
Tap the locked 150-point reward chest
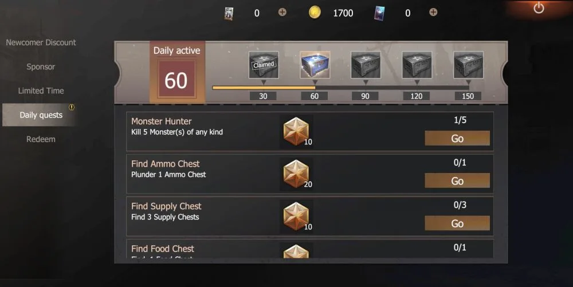(x=468, y=65)
